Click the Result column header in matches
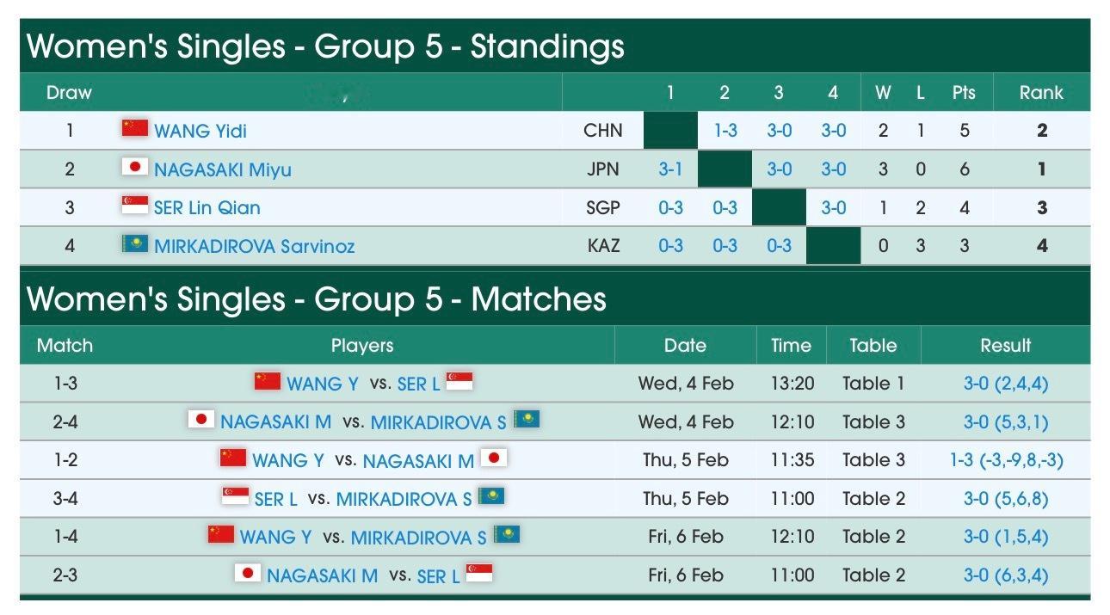Viewport: 1110px width, 615px height. tap(1005, 346)
